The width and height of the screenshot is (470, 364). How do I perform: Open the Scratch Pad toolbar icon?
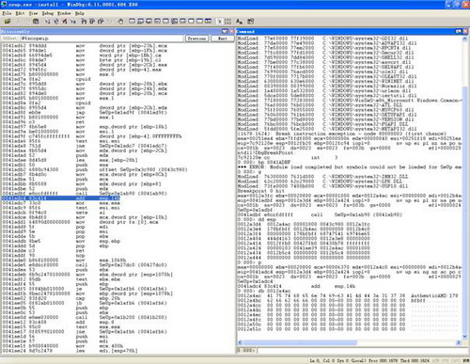[x=191, y=22]
